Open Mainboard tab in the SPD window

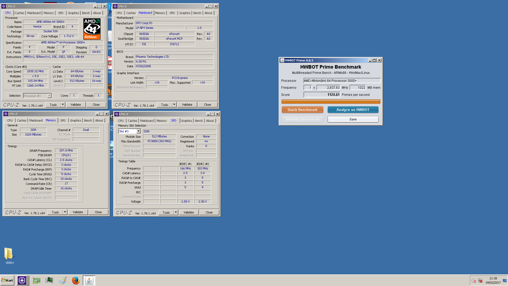point(147,121)
